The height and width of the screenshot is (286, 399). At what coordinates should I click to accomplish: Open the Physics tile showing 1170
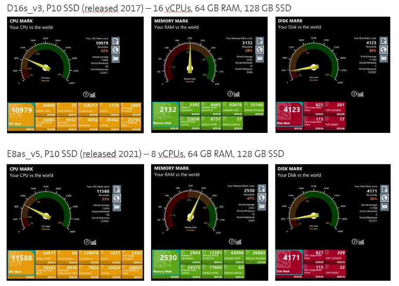(x=109, y=109)
